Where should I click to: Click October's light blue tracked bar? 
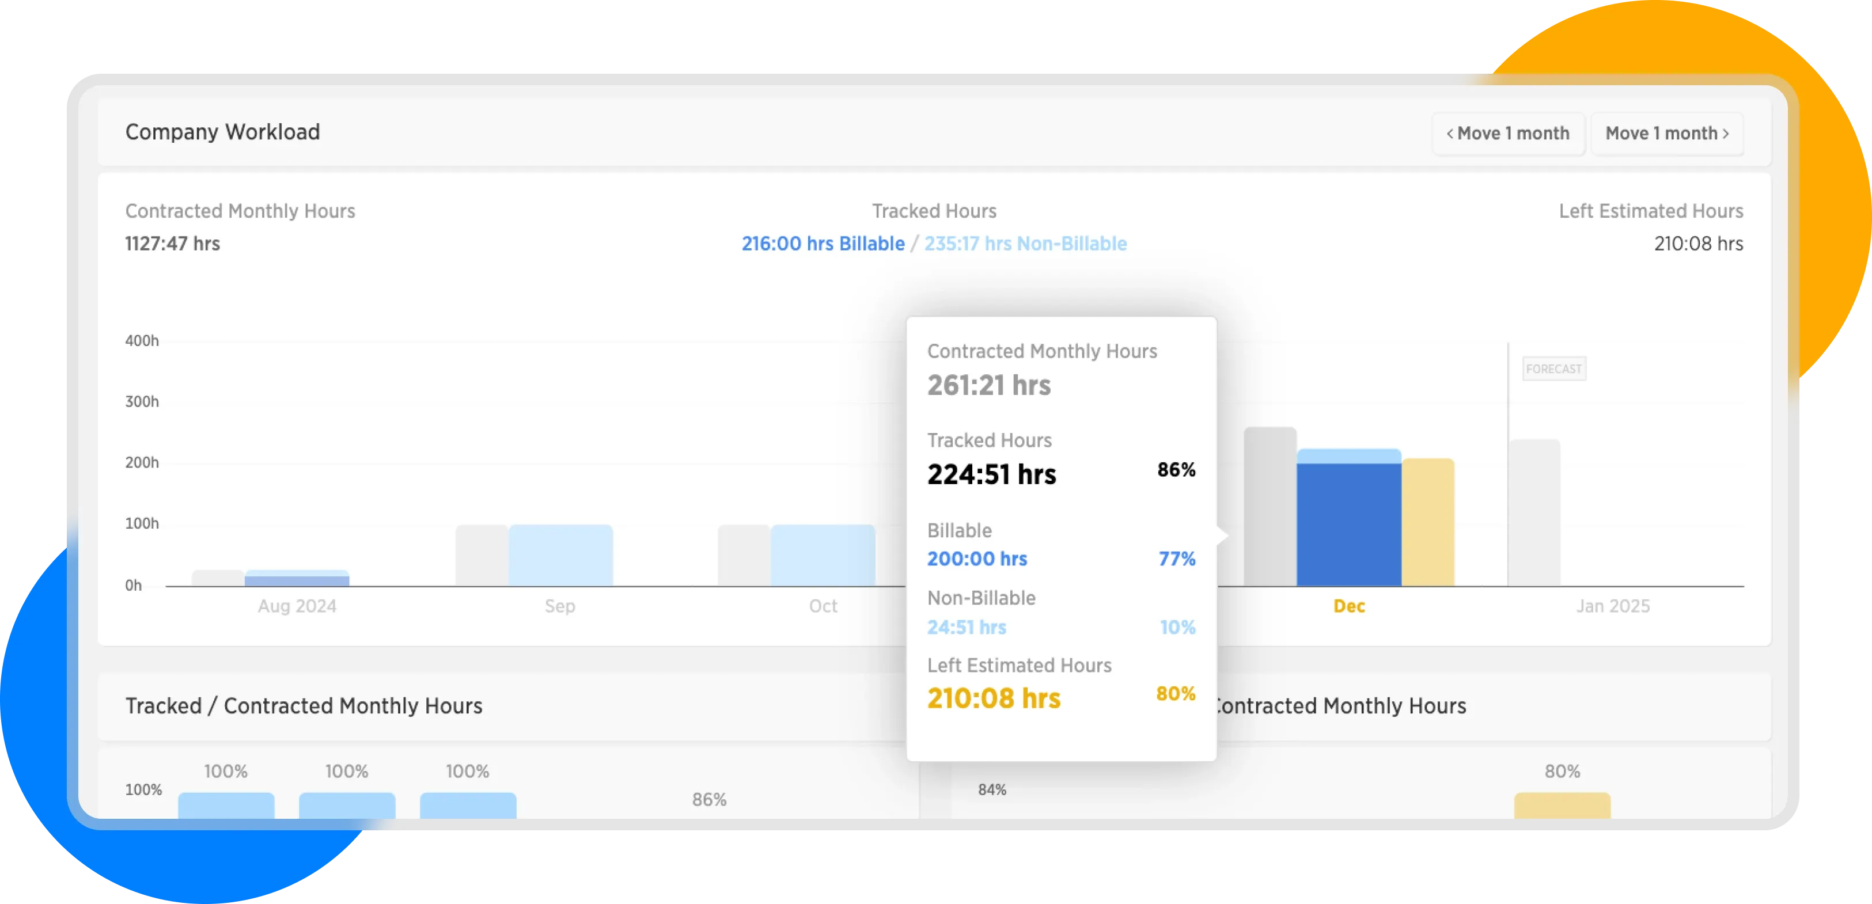coord(823,555)
